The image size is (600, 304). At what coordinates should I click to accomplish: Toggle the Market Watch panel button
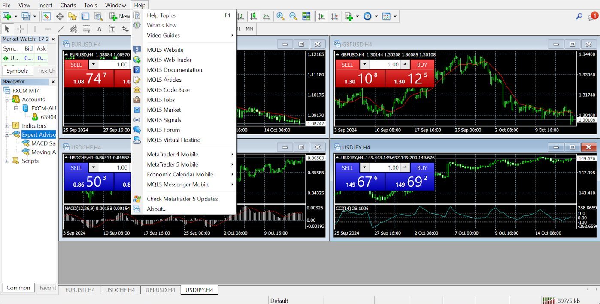[x=47, y=16]
